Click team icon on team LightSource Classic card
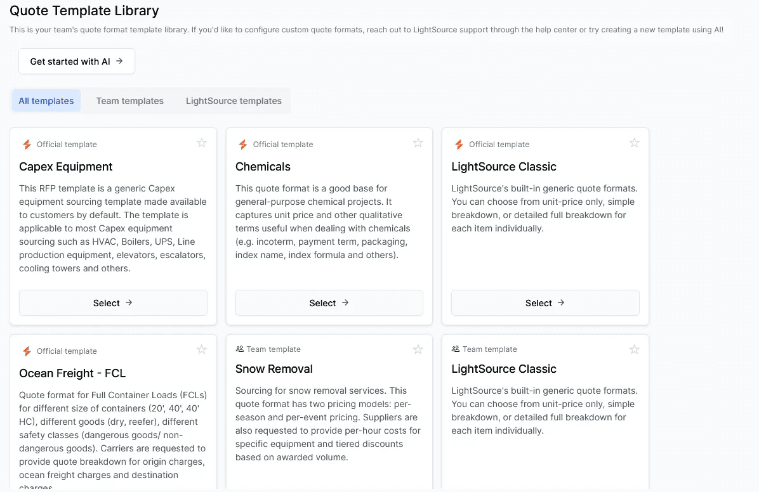The width and height of the screenshot is (759, 492). pyautogui.click(x=456, y=349)
